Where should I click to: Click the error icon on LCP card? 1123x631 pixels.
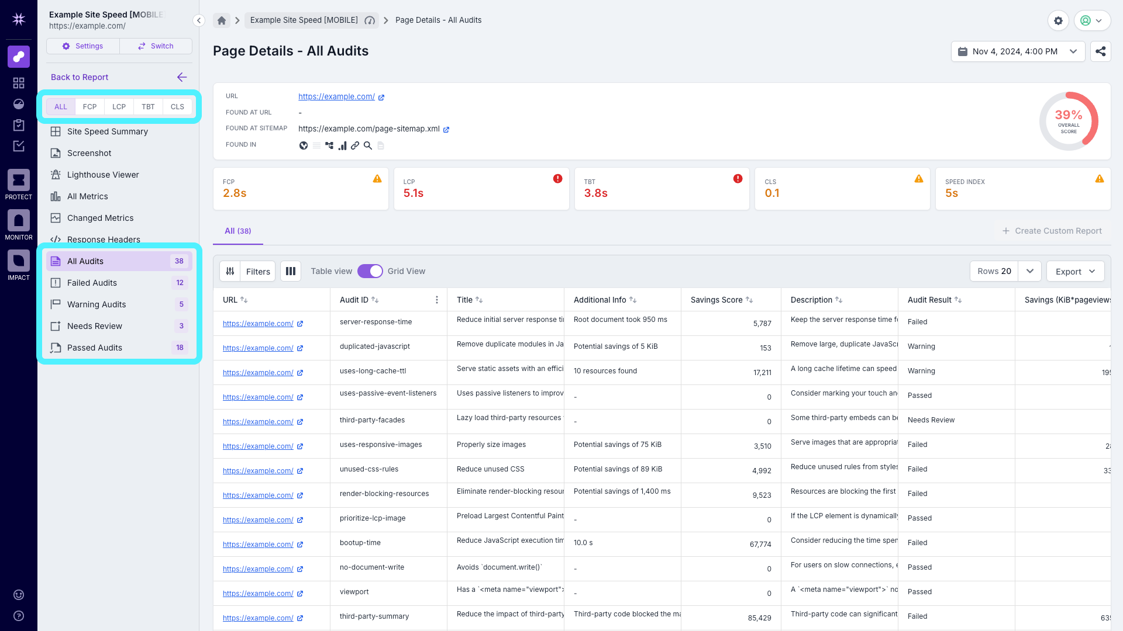coord(558,179)
